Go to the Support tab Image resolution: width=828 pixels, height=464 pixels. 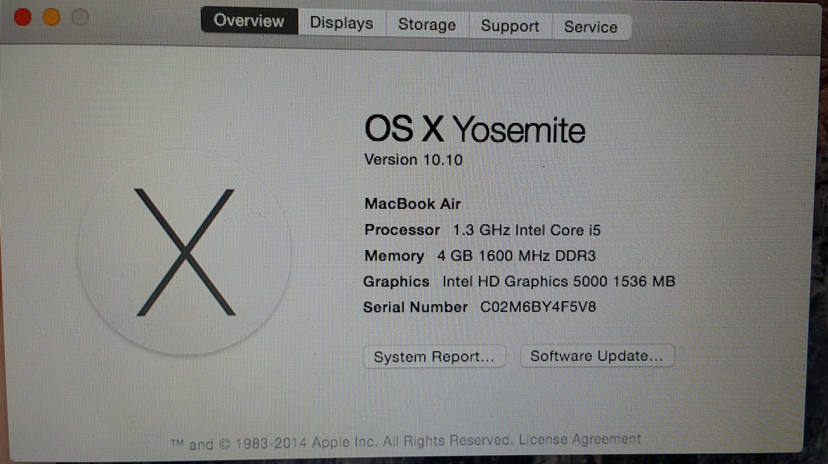[x=510, y=27]
